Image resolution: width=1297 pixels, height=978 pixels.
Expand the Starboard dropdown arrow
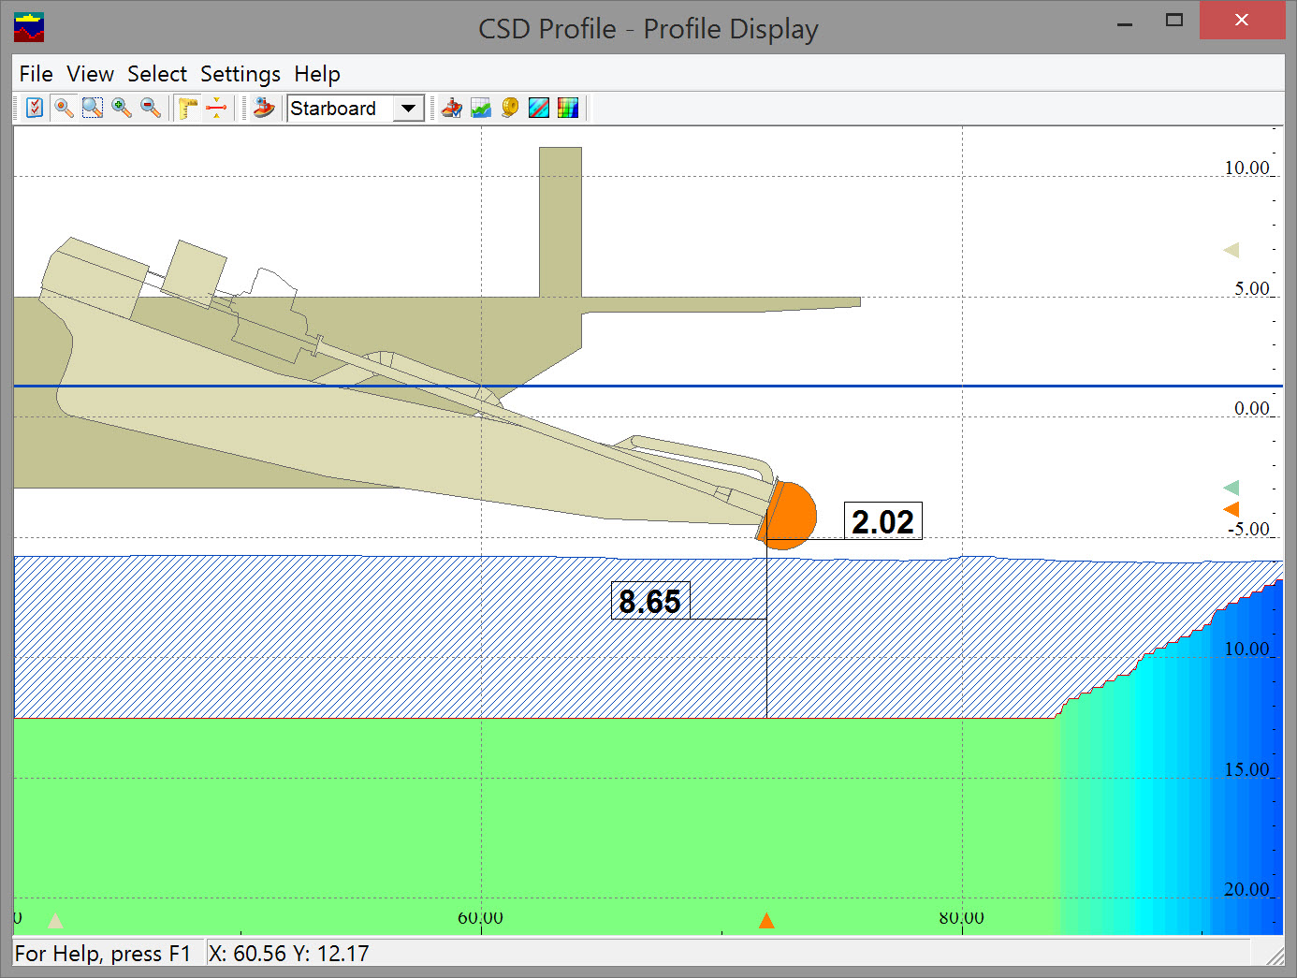408,109
